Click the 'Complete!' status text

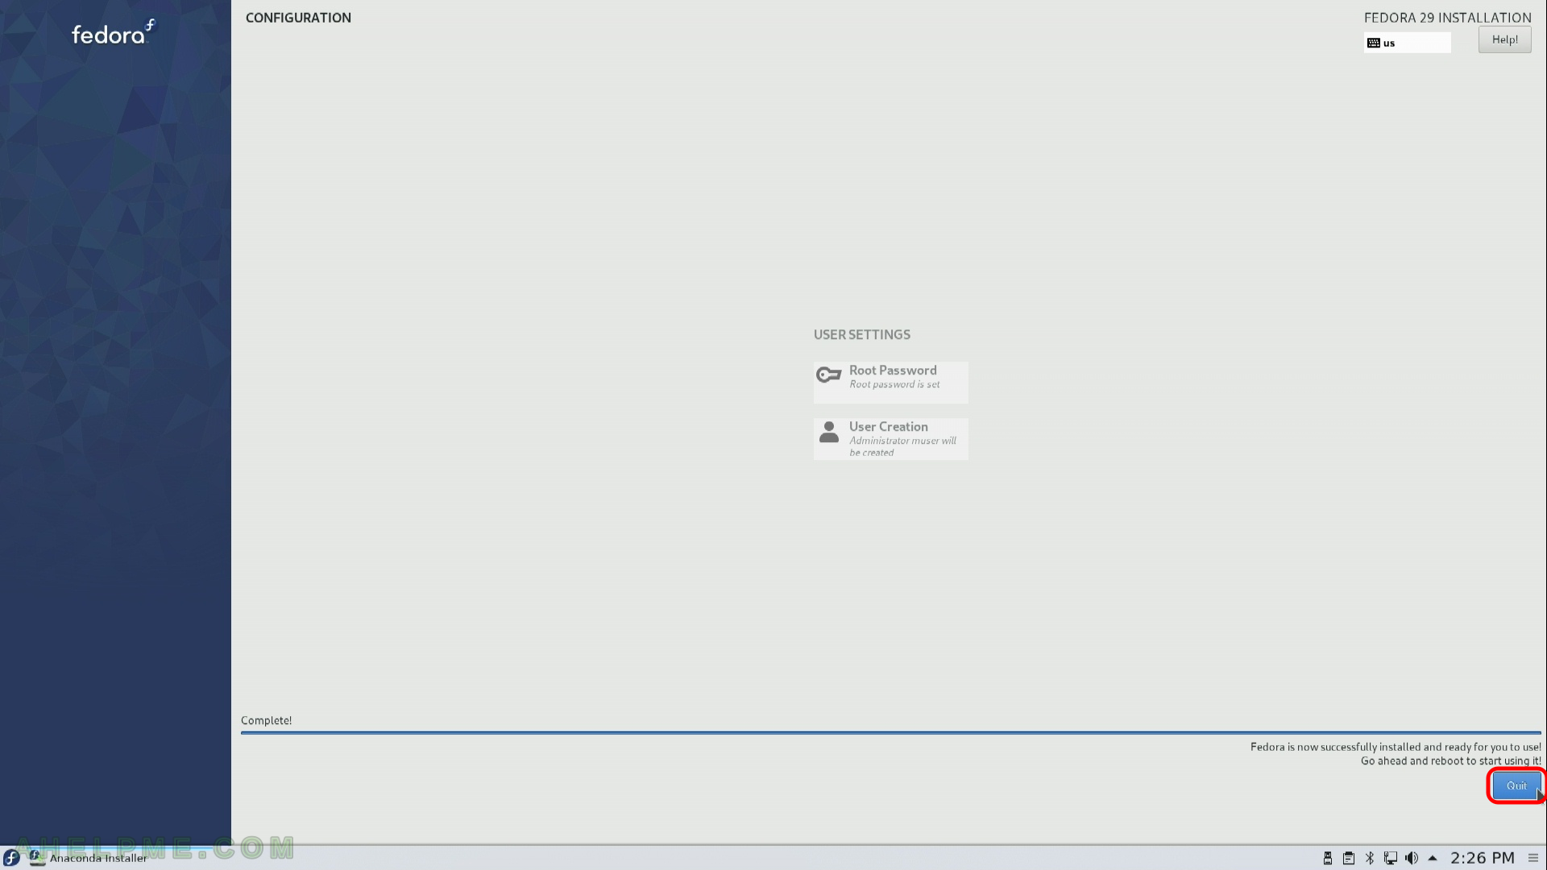tap(267, 720)
